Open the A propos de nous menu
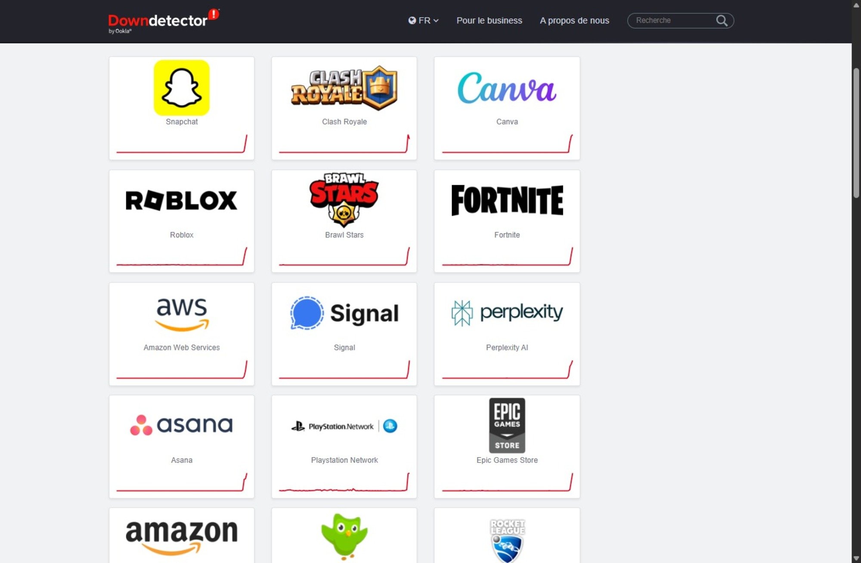 coord(574,21)
